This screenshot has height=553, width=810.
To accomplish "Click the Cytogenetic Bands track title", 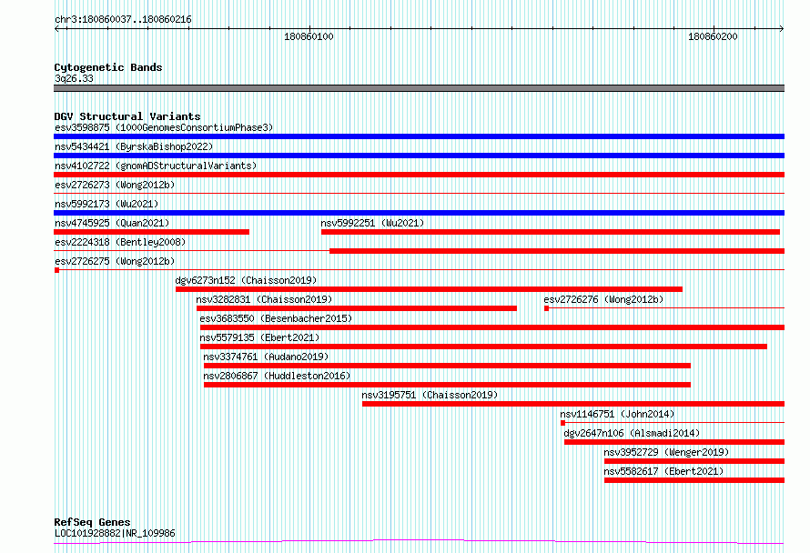I will pyautogui.click(x=108, y=67).
